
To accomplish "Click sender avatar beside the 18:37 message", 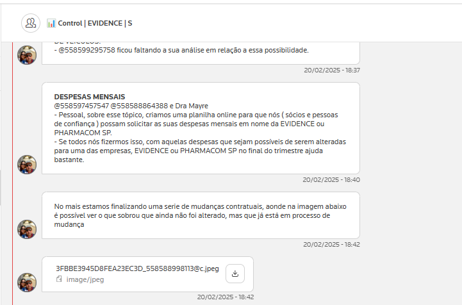I will 27,55.
